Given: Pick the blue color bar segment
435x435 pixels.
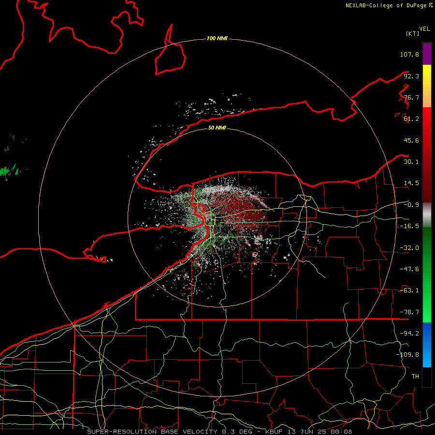Looking at the screenshot, I should 427,345.
